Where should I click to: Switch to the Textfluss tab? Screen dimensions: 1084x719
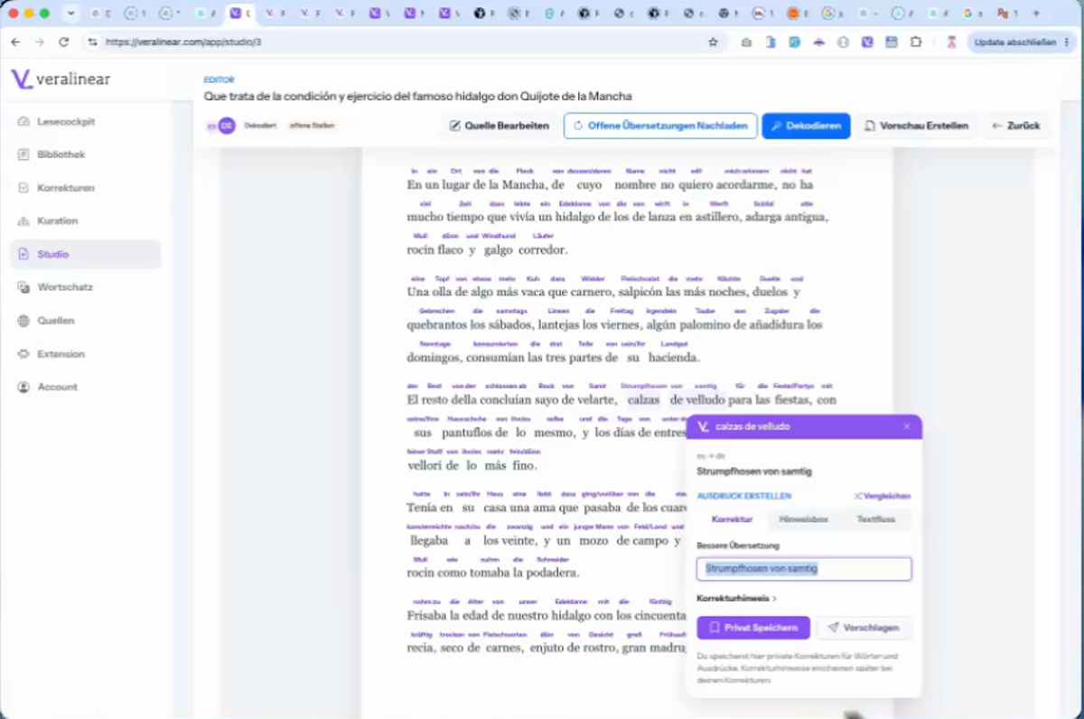tap(875, 519)
